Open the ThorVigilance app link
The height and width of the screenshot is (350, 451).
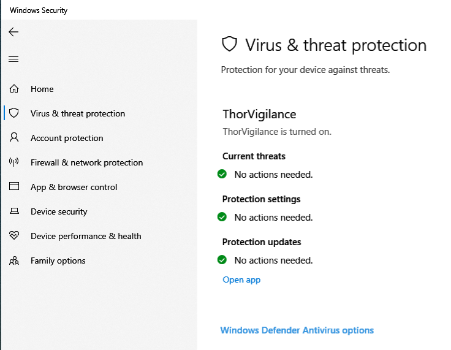point(241,280)
